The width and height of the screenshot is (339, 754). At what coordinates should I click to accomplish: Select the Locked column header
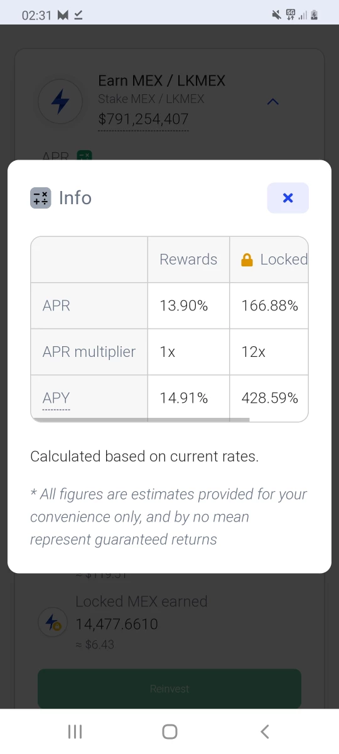[x=269, y=260]
